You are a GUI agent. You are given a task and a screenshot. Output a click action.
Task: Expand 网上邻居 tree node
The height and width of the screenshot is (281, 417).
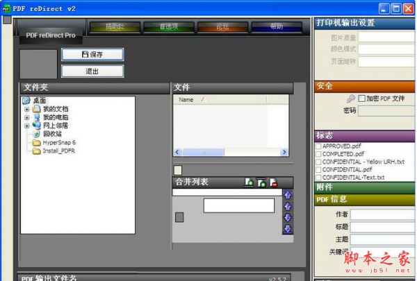27,126
